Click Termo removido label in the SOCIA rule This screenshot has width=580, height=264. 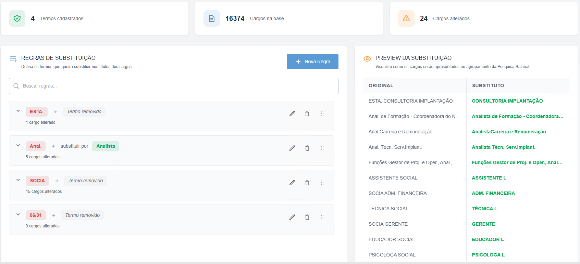(86, 181)
